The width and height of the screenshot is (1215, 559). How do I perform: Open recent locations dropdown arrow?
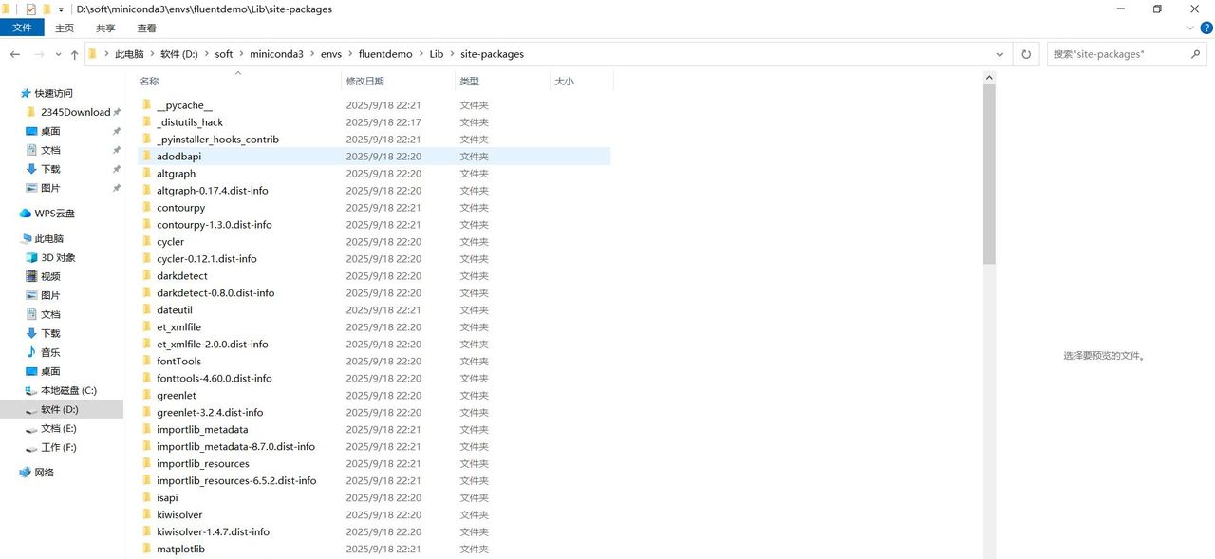pyautogui.click(x=59, y=54)
